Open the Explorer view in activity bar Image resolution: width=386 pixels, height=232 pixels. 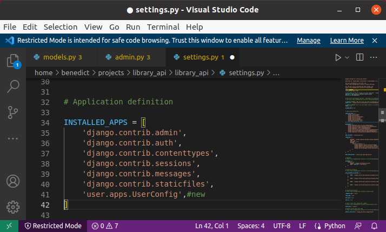pyautogui.click(x=13, y=61)
